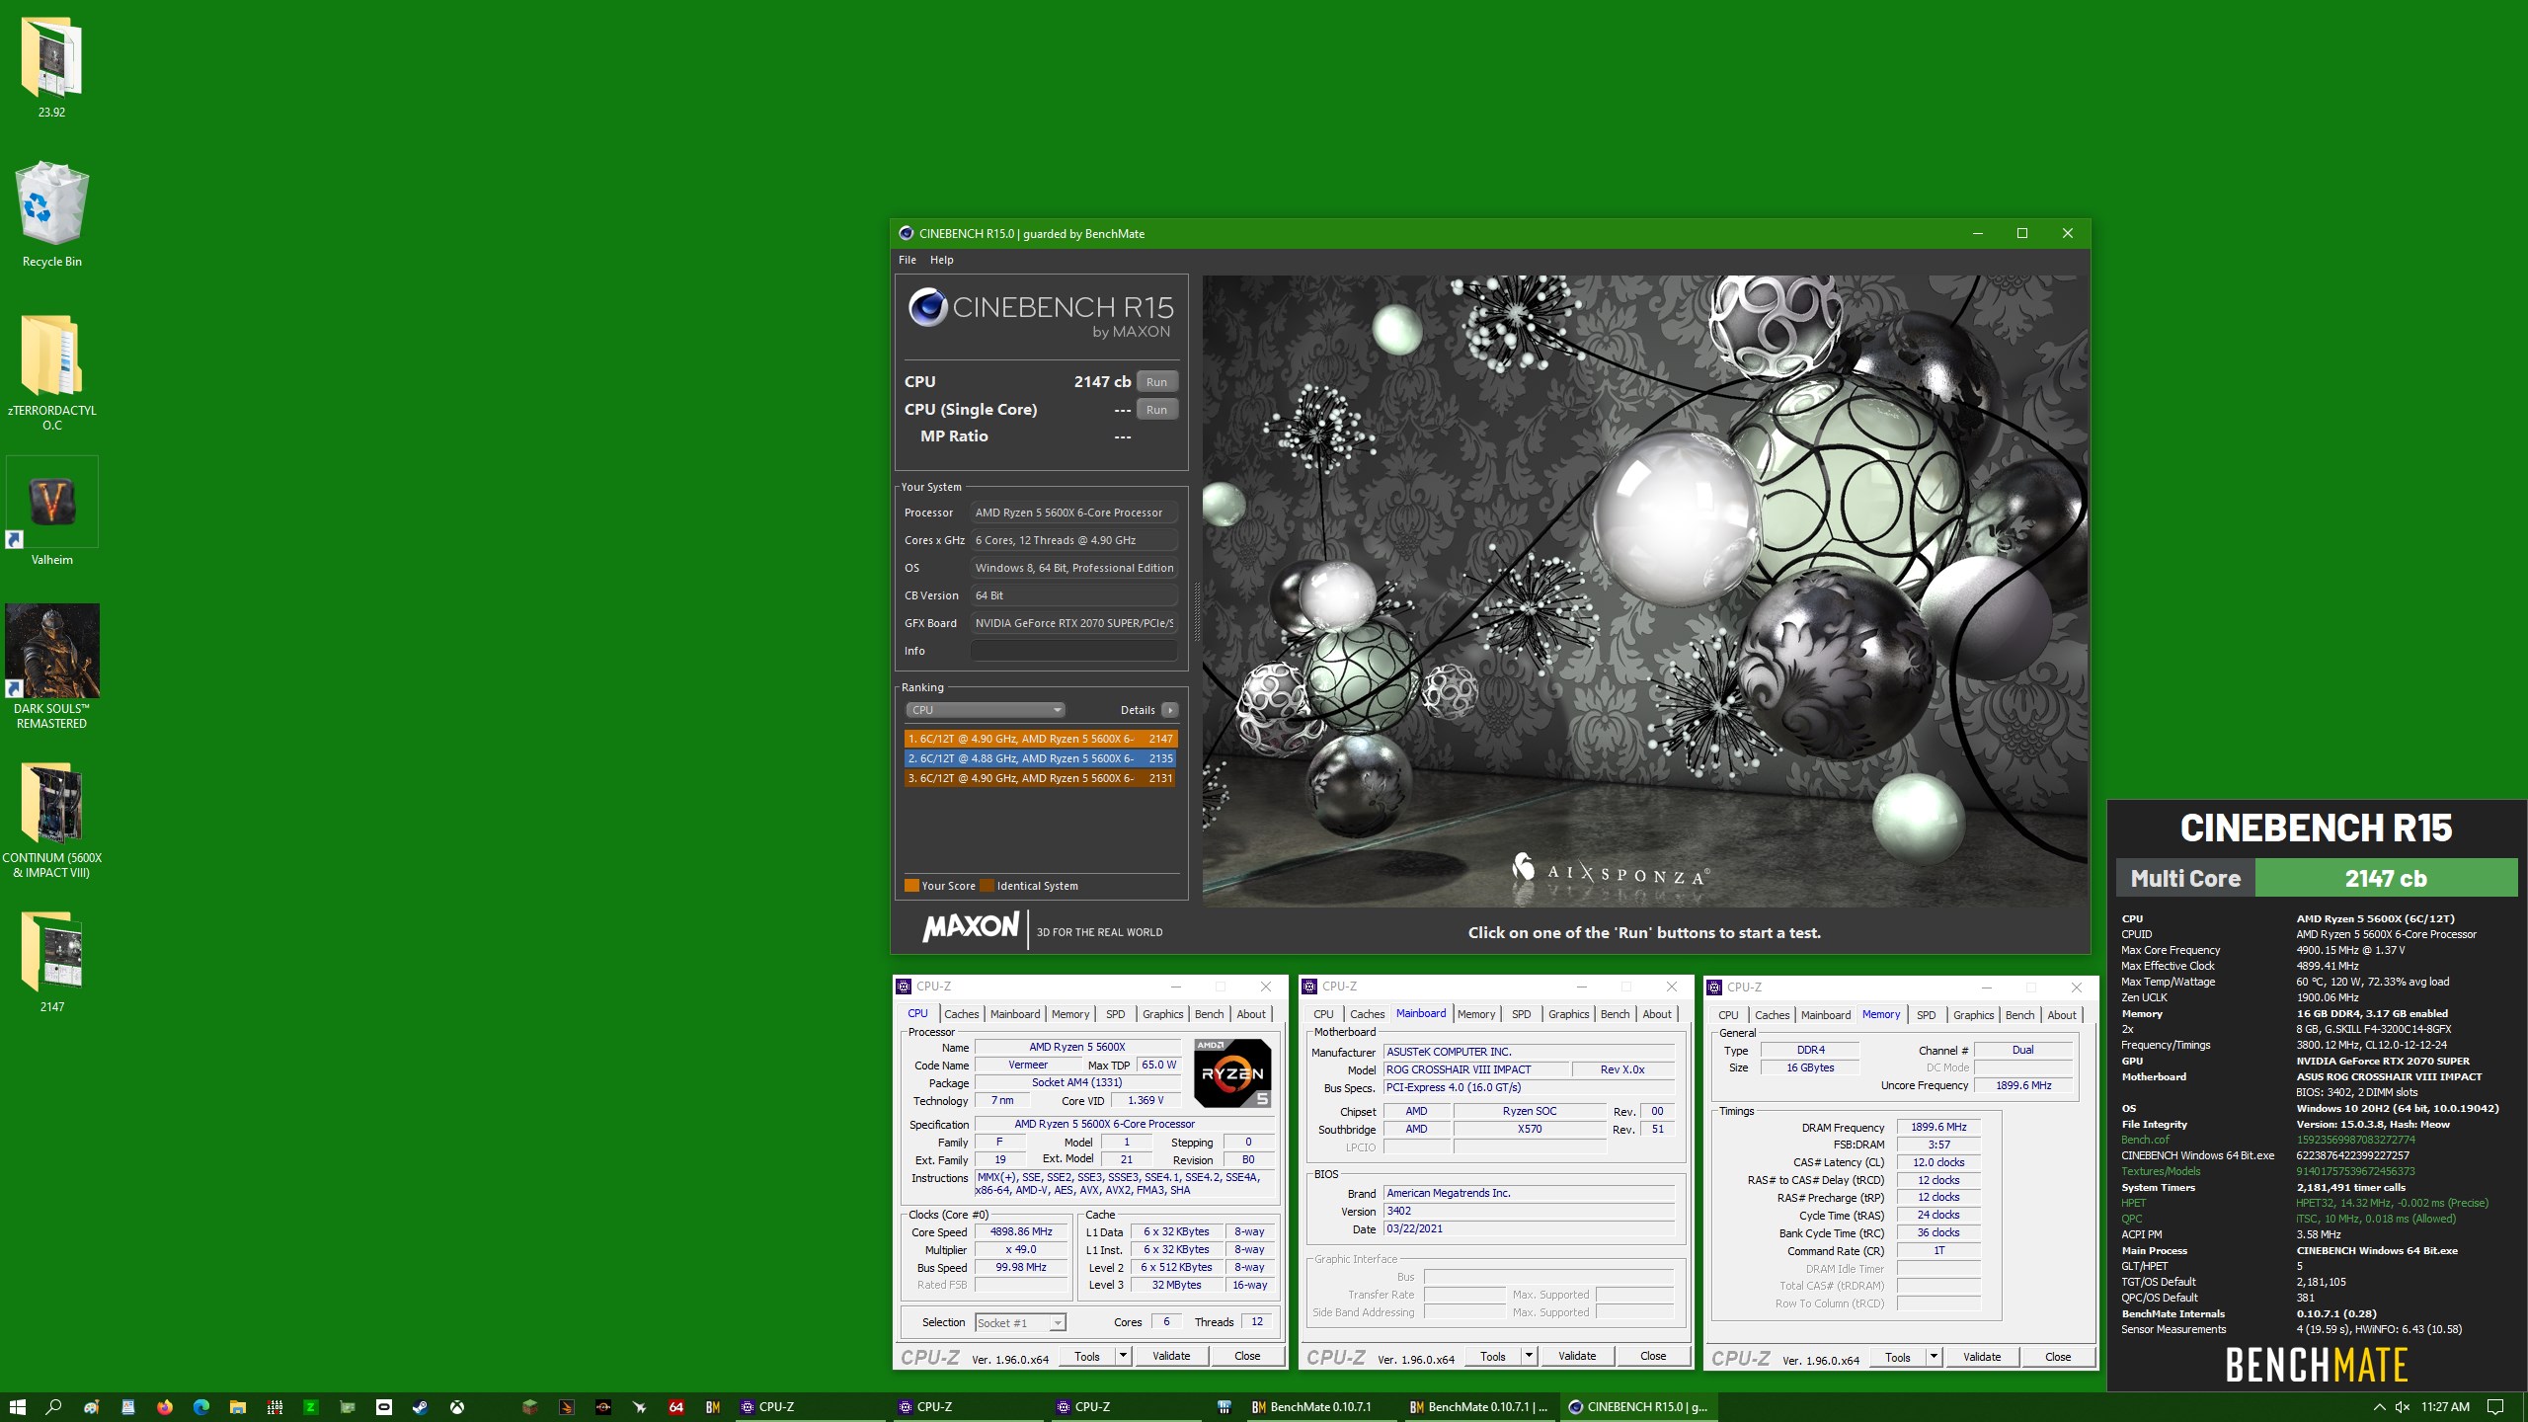Show hidden system tray icons

point(2378,1407)
